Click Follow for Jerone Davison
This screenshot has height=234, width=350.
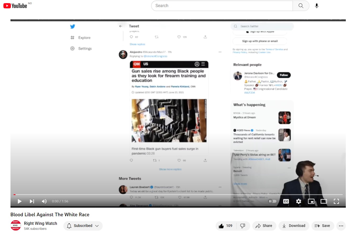pyautogui.click(x=284, y=75)
